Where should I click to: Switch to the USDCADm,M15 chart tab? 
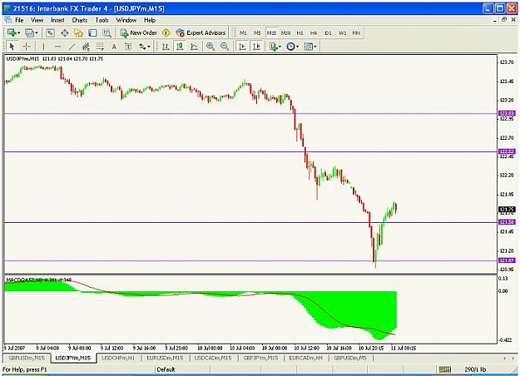[213, 358]
